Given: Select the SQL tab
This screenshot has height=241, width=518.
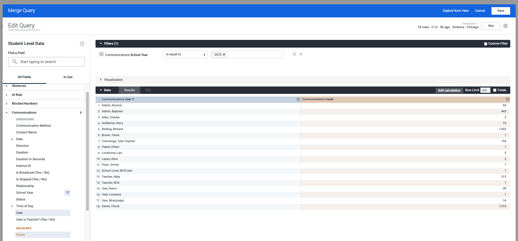Looking at the screenshot, I should 148,90.
